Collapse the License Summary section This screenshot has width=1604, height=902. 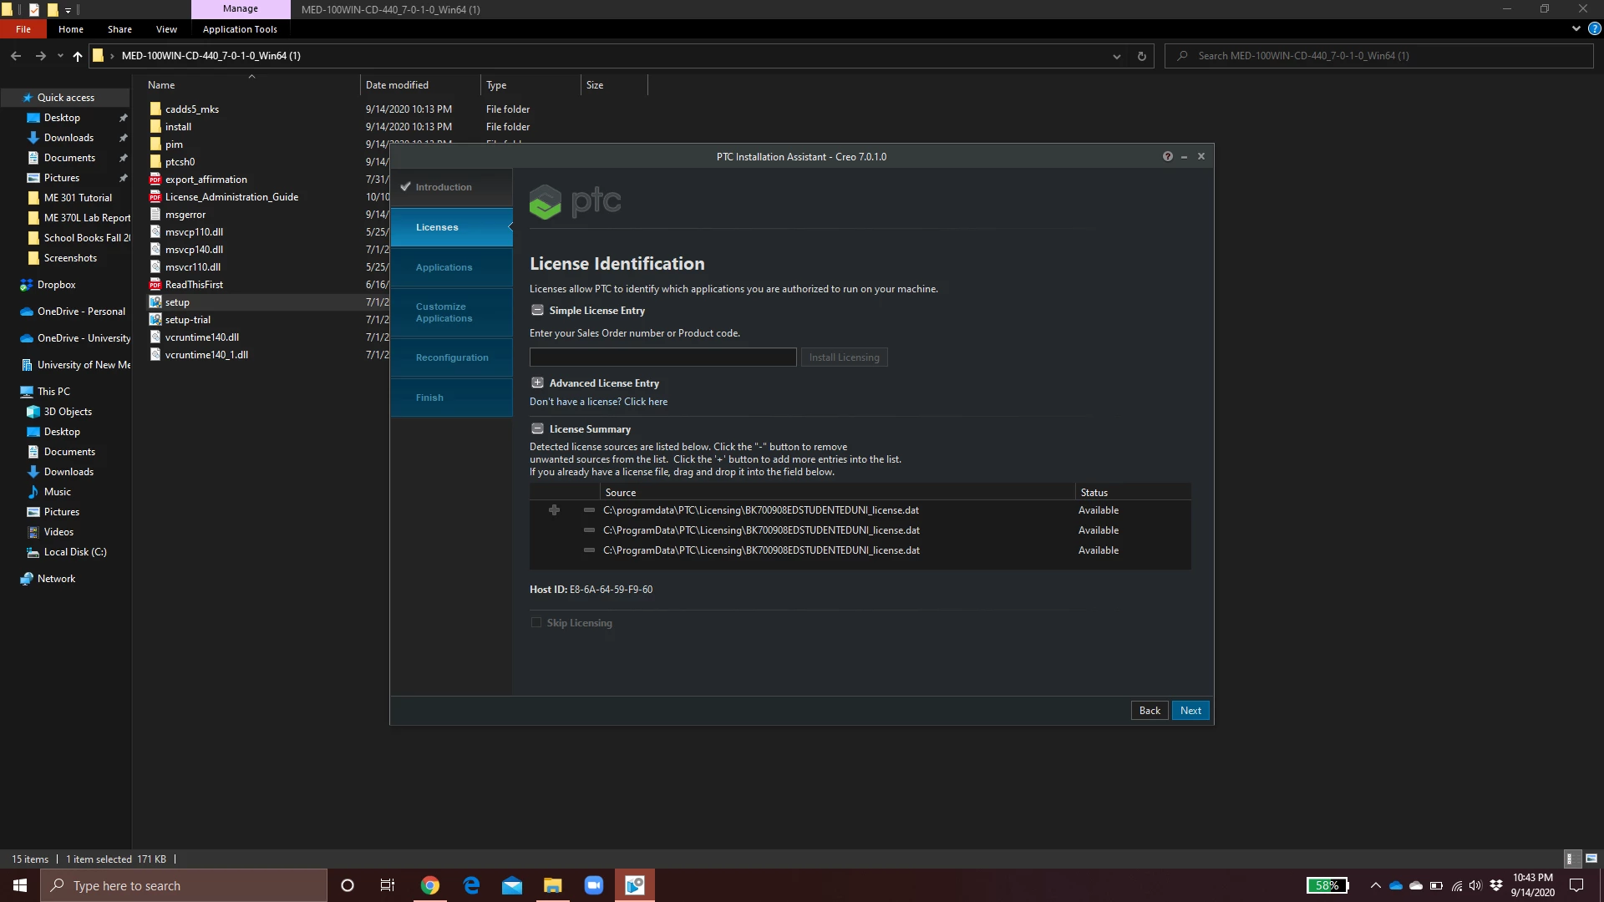pyautogui.click(x=537, y=429)
